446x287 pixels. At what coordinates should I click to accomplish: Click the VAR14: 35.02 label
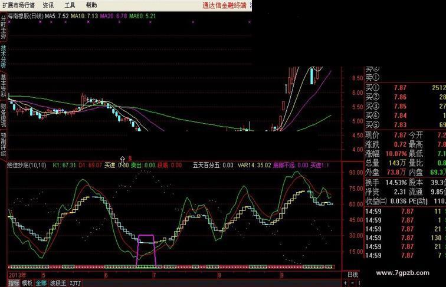pos(254,166)
